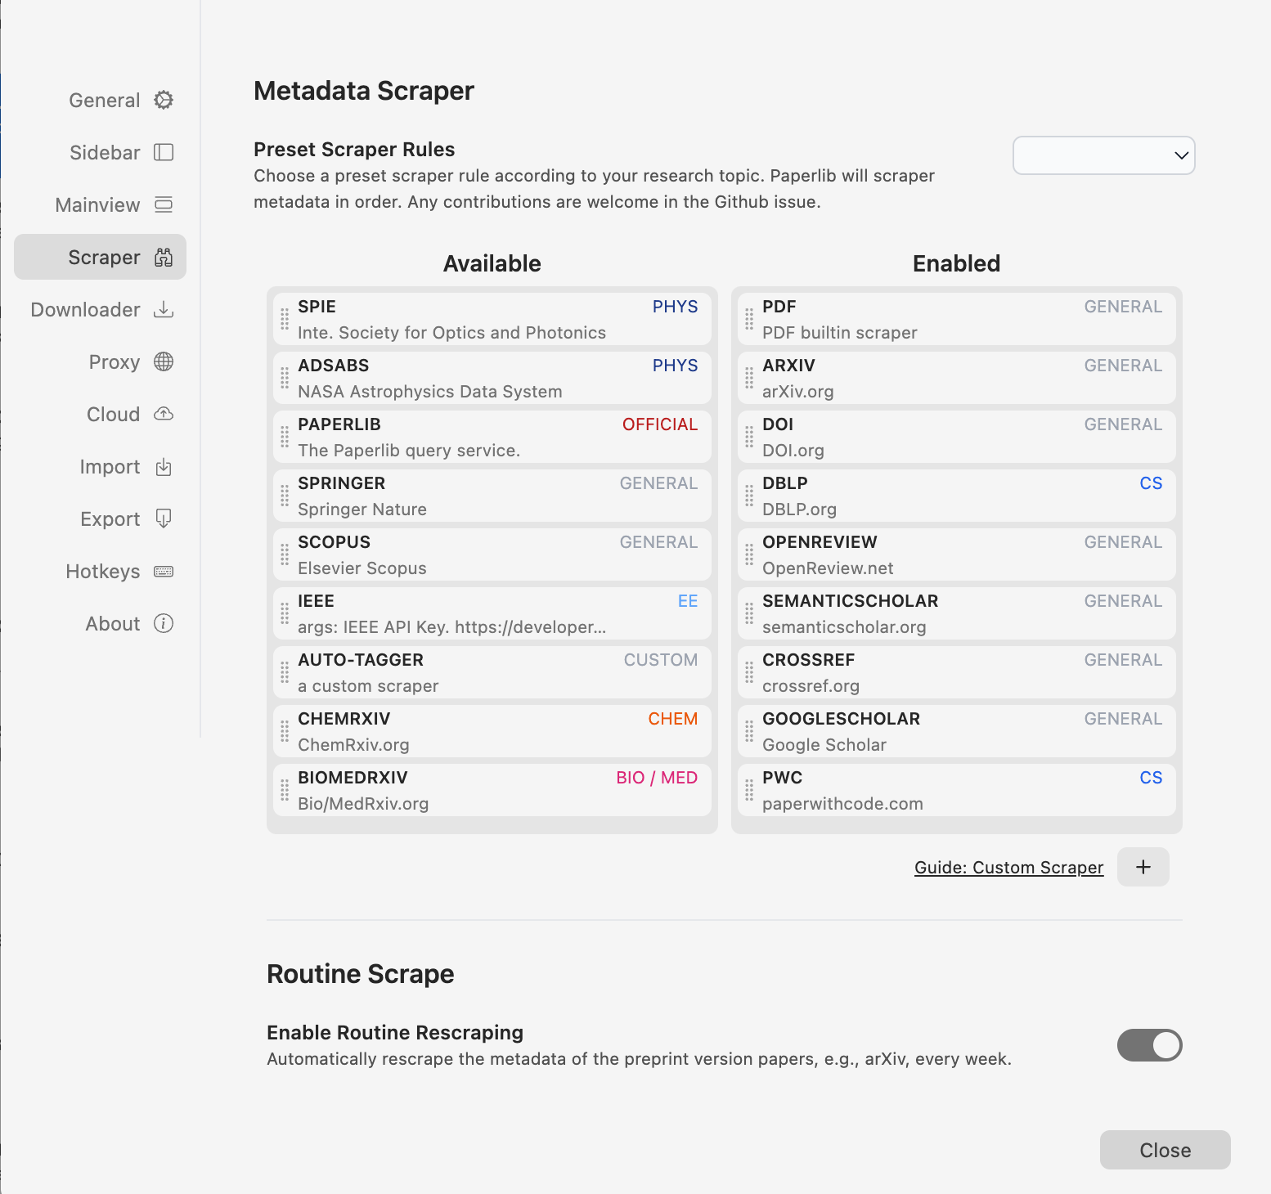Disable Routine Rescraping toggle
The width and height of the screenshot is (1271, 1194).
click(1149, 1045)
